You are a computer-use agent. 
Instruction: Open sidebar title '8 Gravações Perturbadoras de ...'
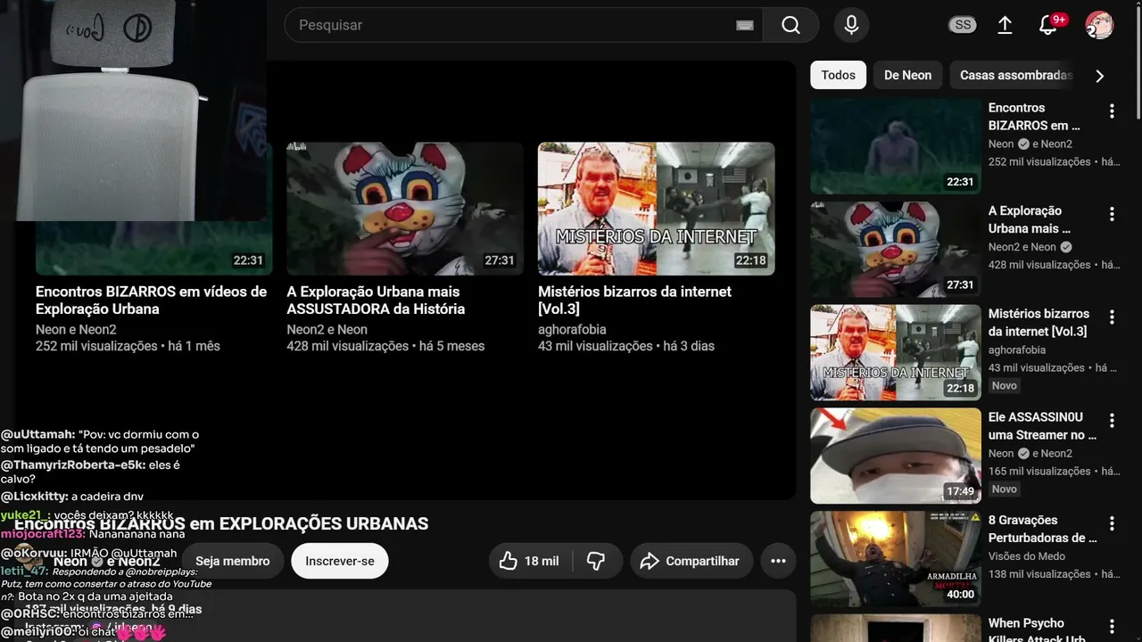point(1042,529)
